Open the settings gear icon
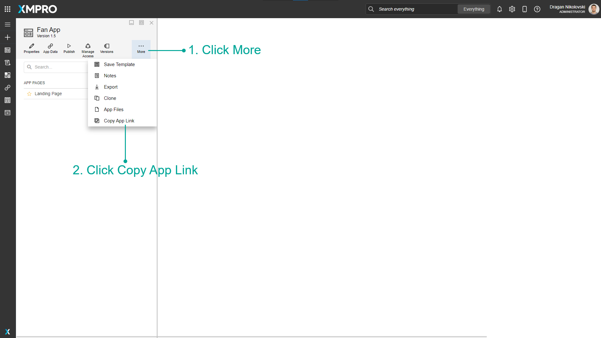This screenshot has width=601, height=338. click(x=512, y=9)
